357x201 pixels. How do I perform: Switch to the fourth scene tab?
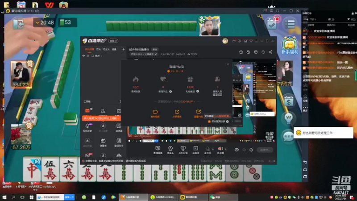(114, 49)
